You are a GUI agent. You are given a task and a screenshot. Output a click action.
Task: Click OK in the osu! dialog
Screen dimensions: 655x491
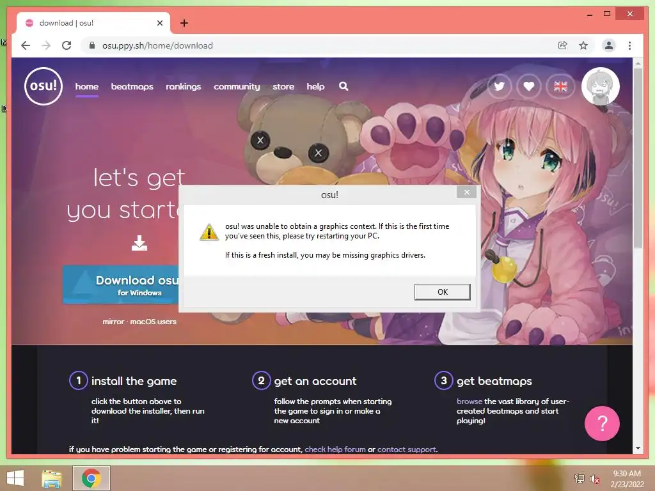pyautogui.click(x=443, y=292)
